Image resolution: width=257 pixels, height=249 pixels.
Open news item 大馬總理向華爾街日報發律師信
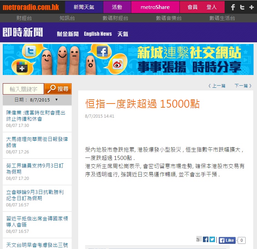point(37,142)
